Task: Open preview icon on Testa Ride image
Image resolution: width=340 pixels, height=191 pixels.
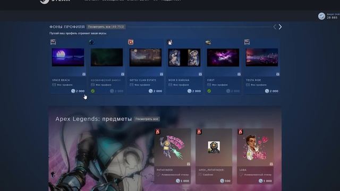Action: click(278, 74)
